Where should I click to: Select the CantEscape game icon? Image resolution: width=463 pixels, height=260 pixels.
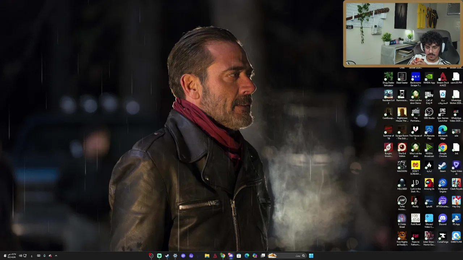[x=388, y=113]
